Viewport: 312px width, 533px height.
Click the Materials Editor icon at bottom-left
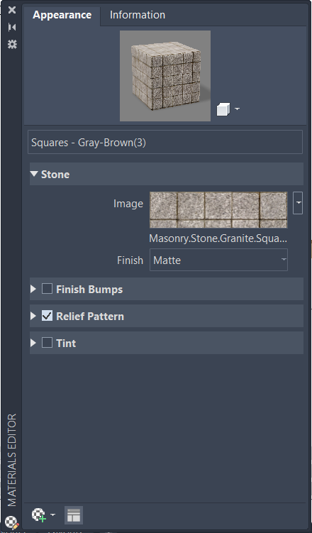tap(12, 522)
